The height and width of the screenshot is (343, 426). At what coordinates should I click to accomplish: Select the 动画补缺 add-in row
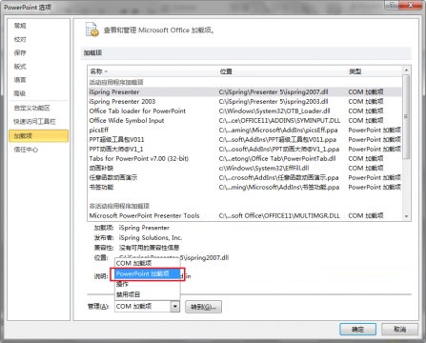click(245, 169)
